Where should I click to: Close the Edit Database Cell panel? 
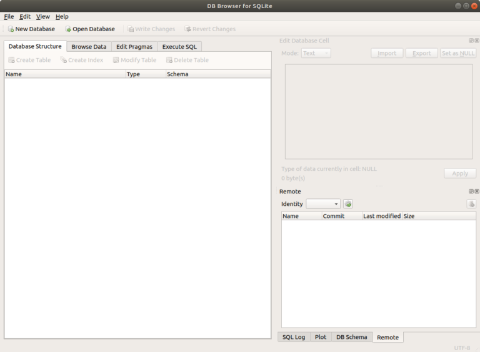pyautogui.click(x=477, y=41)
